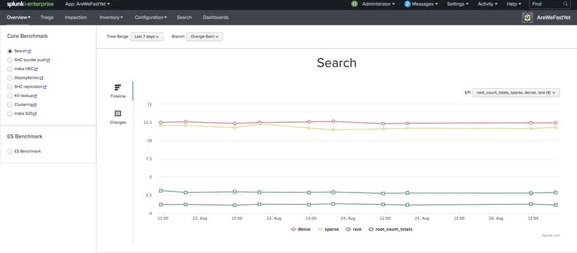This screenshot has width=577, height=253.
Task: Click the AreWeFastYet app logo icon
Action: point(527,17)
